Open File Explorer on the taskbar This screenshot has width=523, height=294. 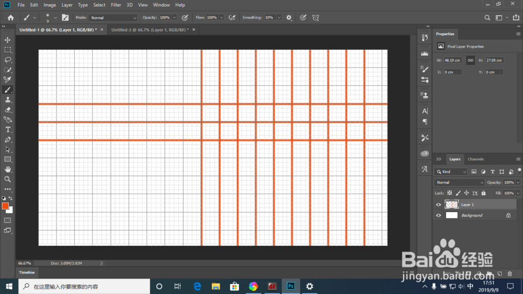pos(216,287)
